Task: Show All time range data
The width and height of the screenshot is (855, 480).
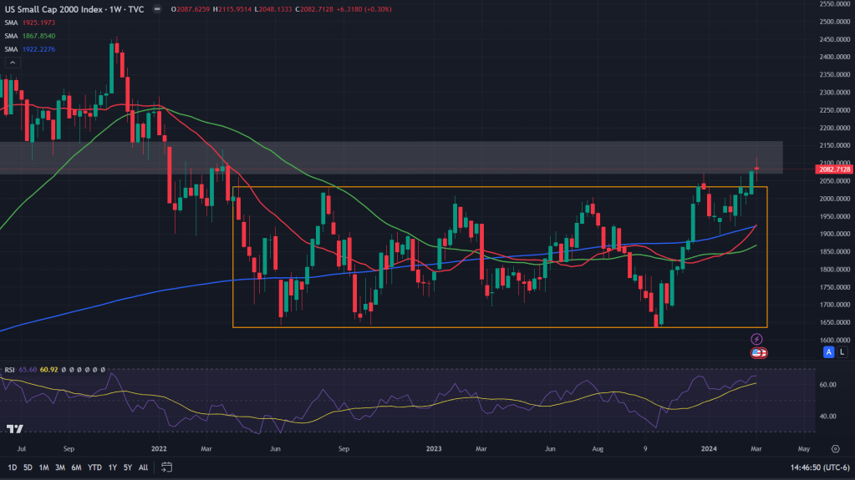Action: click(143, 467)
